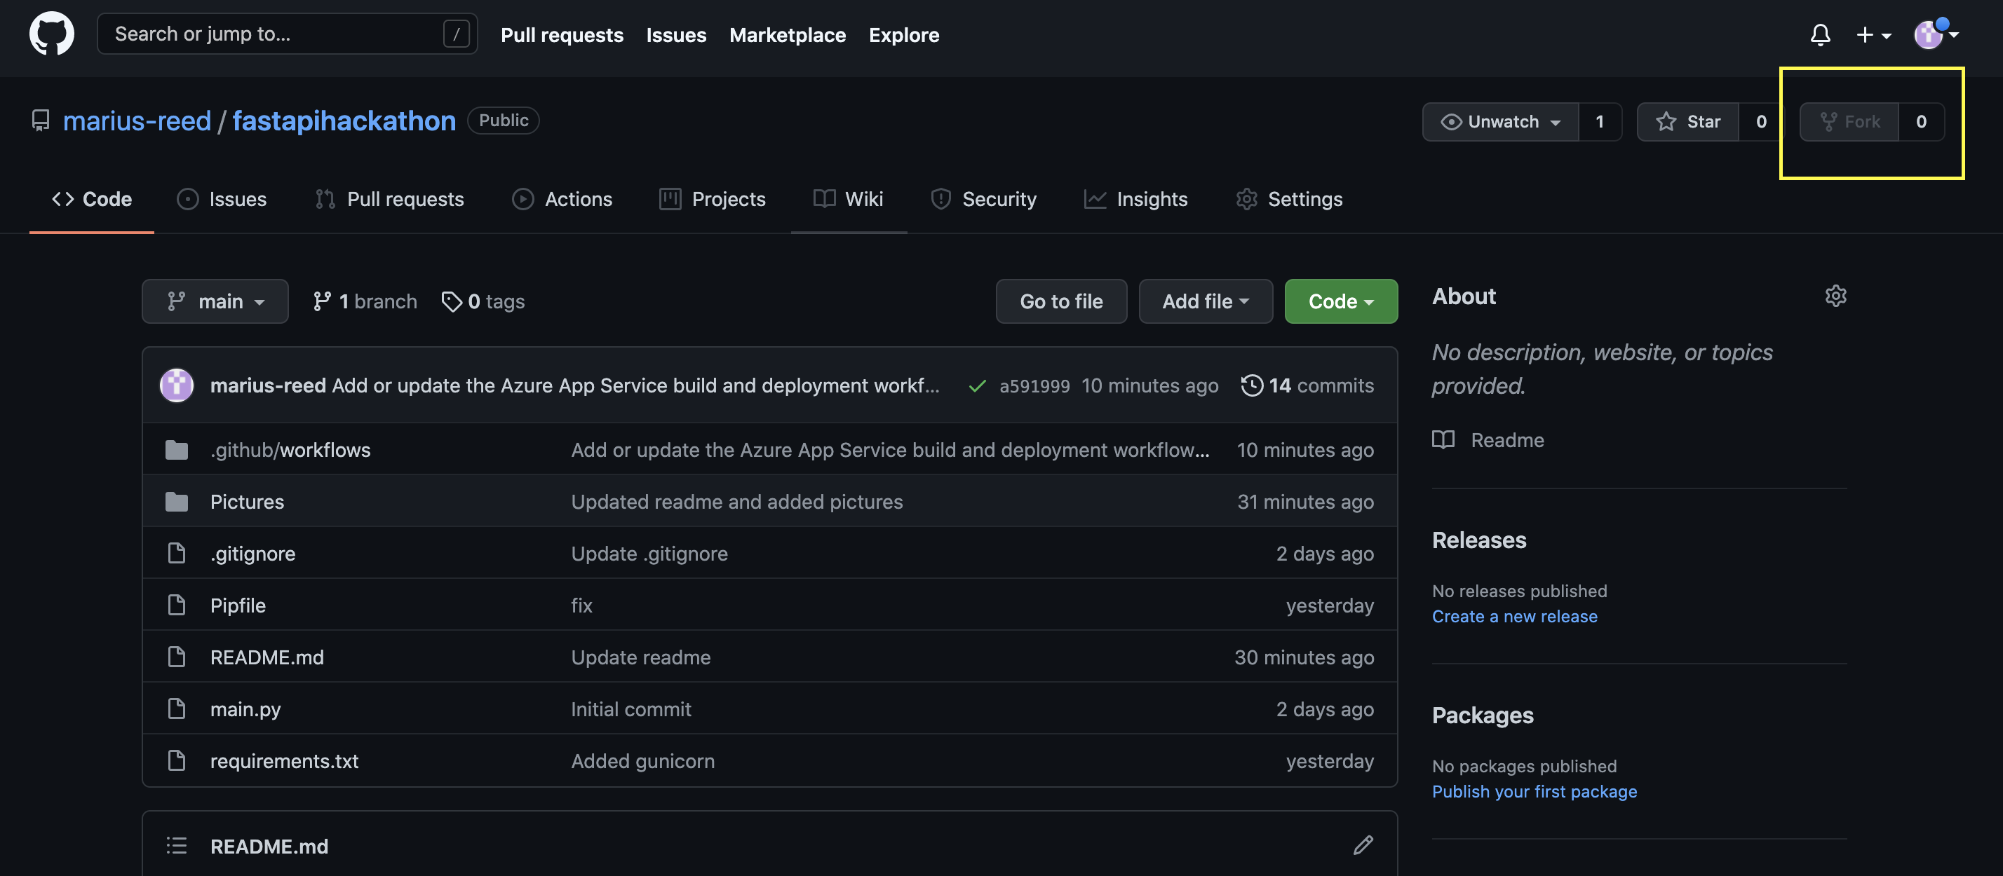Viewport: 2003px width, 876px height.
Task: Switch to the Code tab
Action: [x=92, y=199]
